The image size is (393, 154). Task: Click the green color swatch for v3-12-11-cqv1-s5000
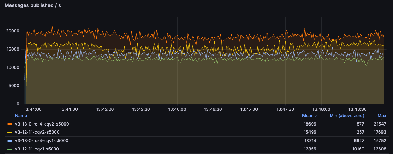10,149
